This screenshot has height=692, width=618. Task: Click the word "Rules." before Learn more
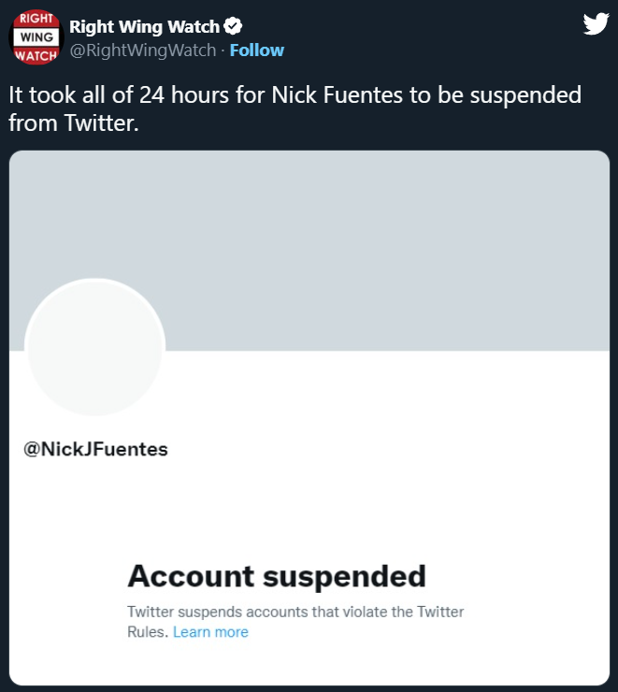[148, 632]
